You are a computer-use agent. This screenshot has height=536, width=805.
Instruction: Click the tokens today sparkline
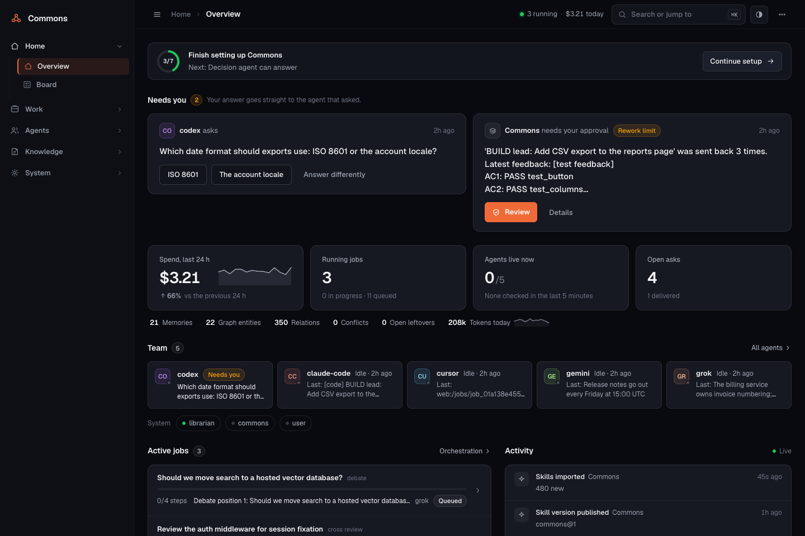point(532,322)
